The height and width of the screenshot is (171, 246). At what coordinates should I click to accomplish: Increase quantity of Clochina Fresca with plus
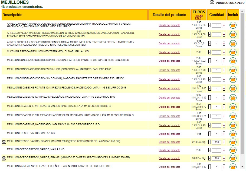tap(224, 52)
